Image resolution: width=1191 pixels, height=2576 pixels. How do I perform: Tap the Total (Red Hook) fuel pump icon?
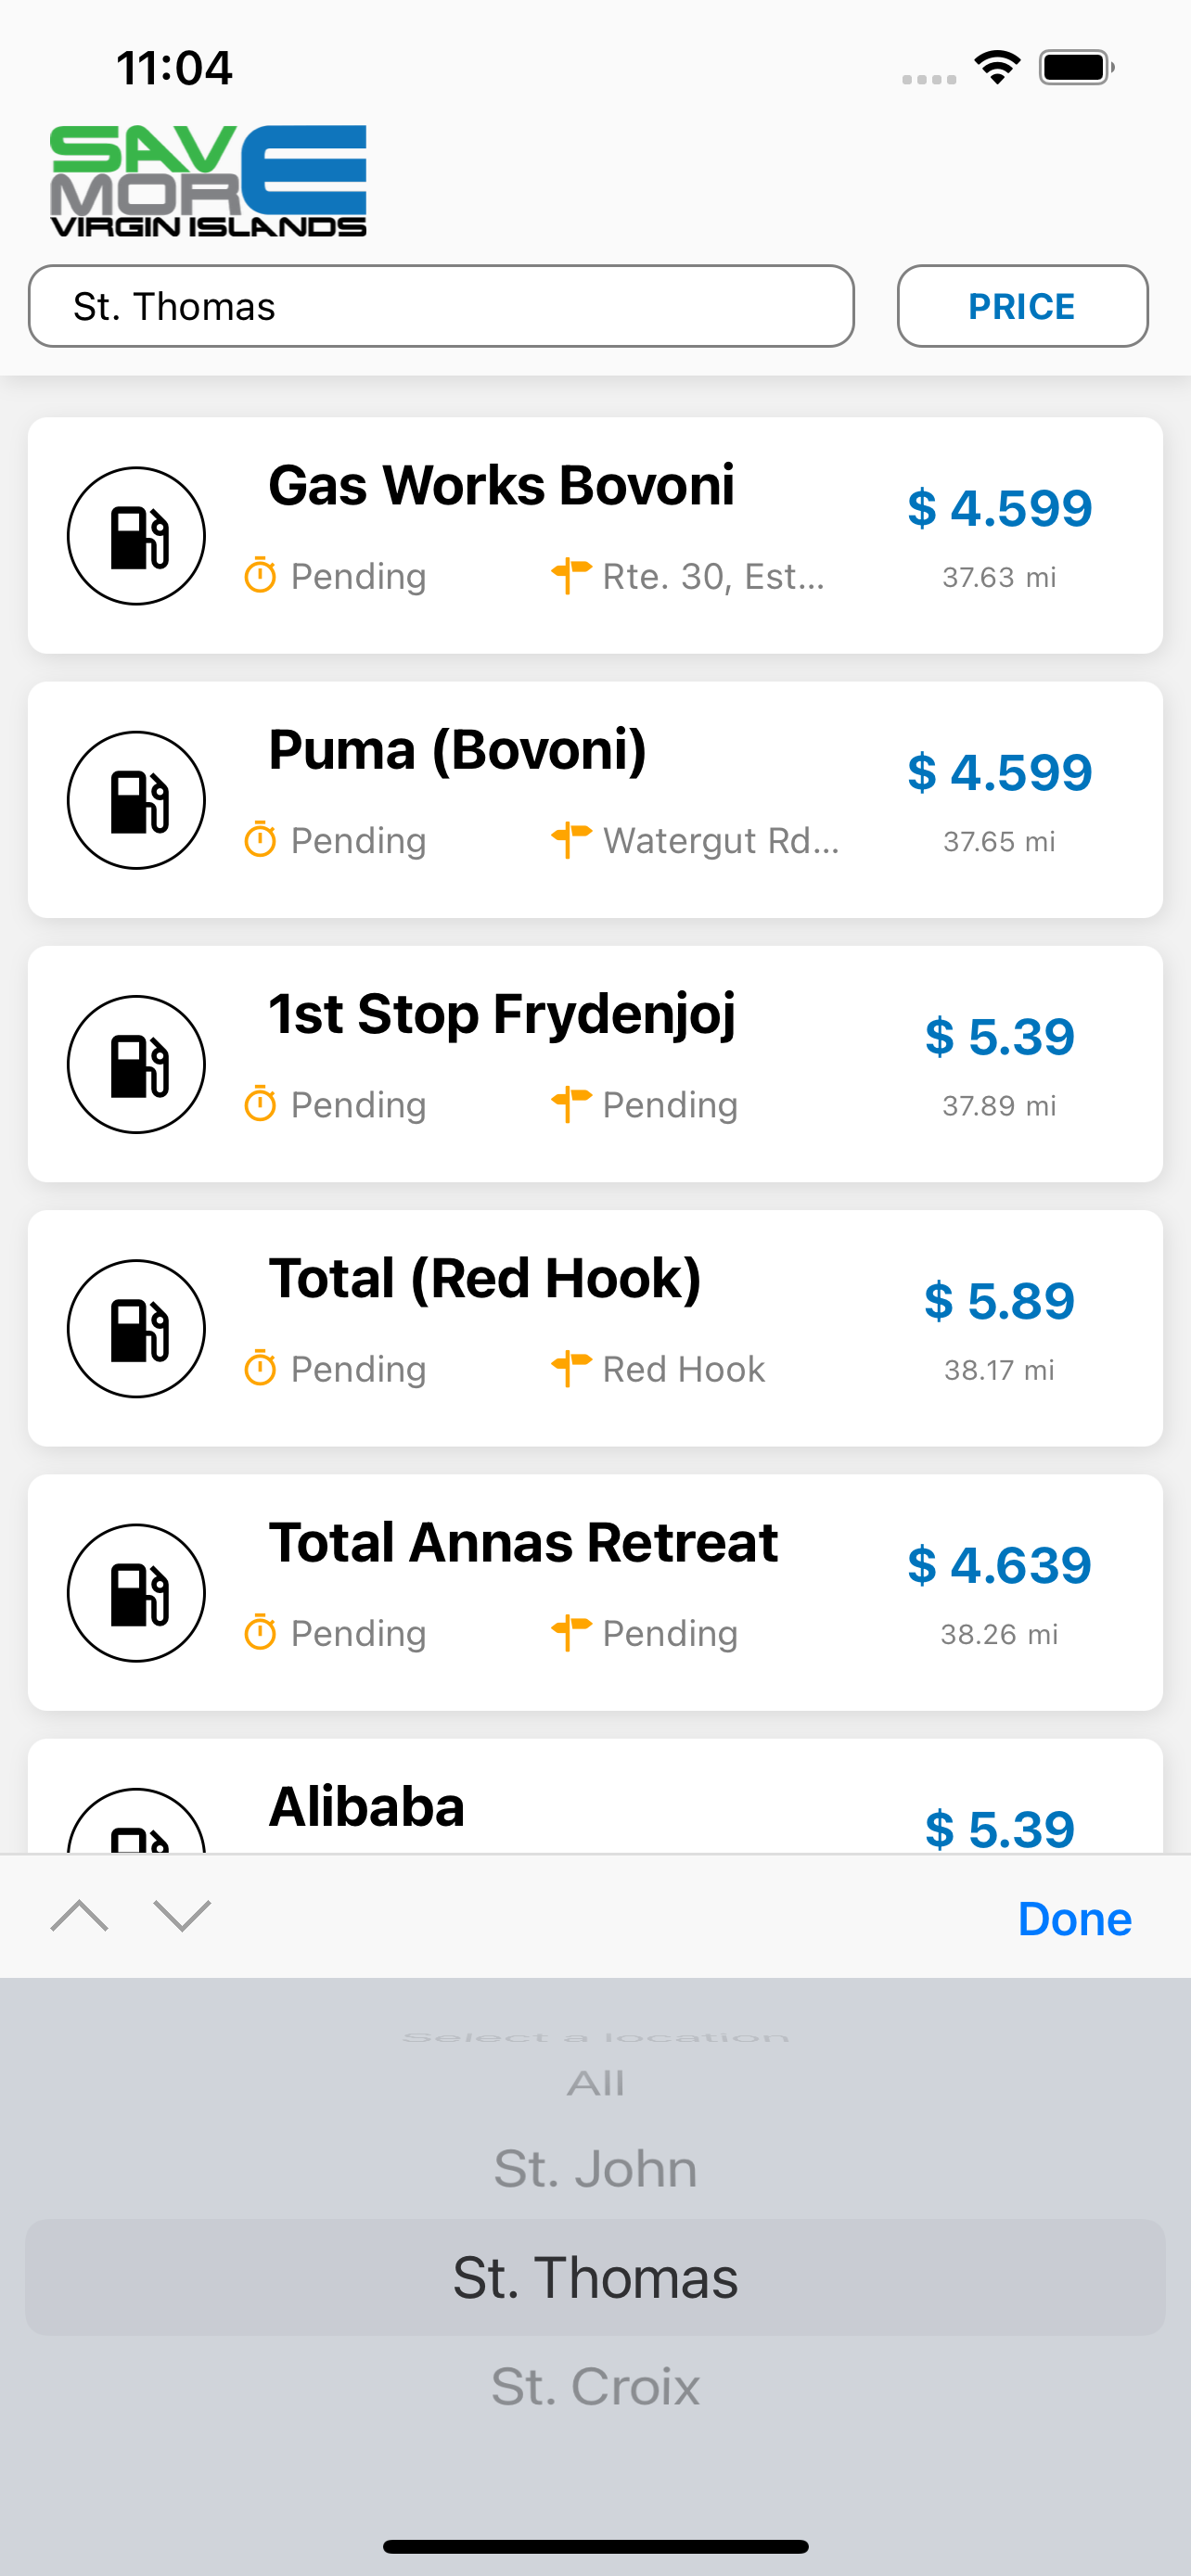coord(136,1328)
